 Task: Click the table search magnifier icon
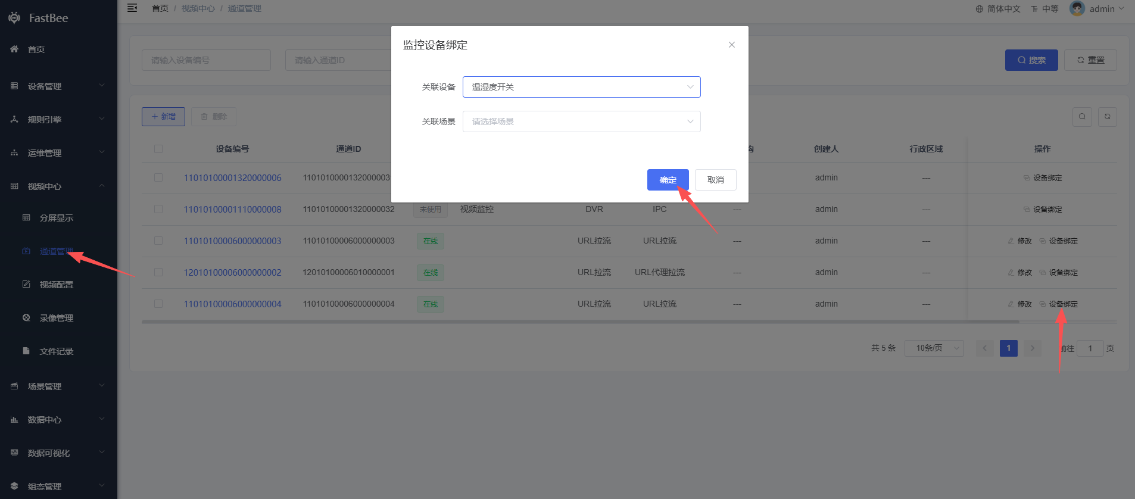click(1082, 117)
